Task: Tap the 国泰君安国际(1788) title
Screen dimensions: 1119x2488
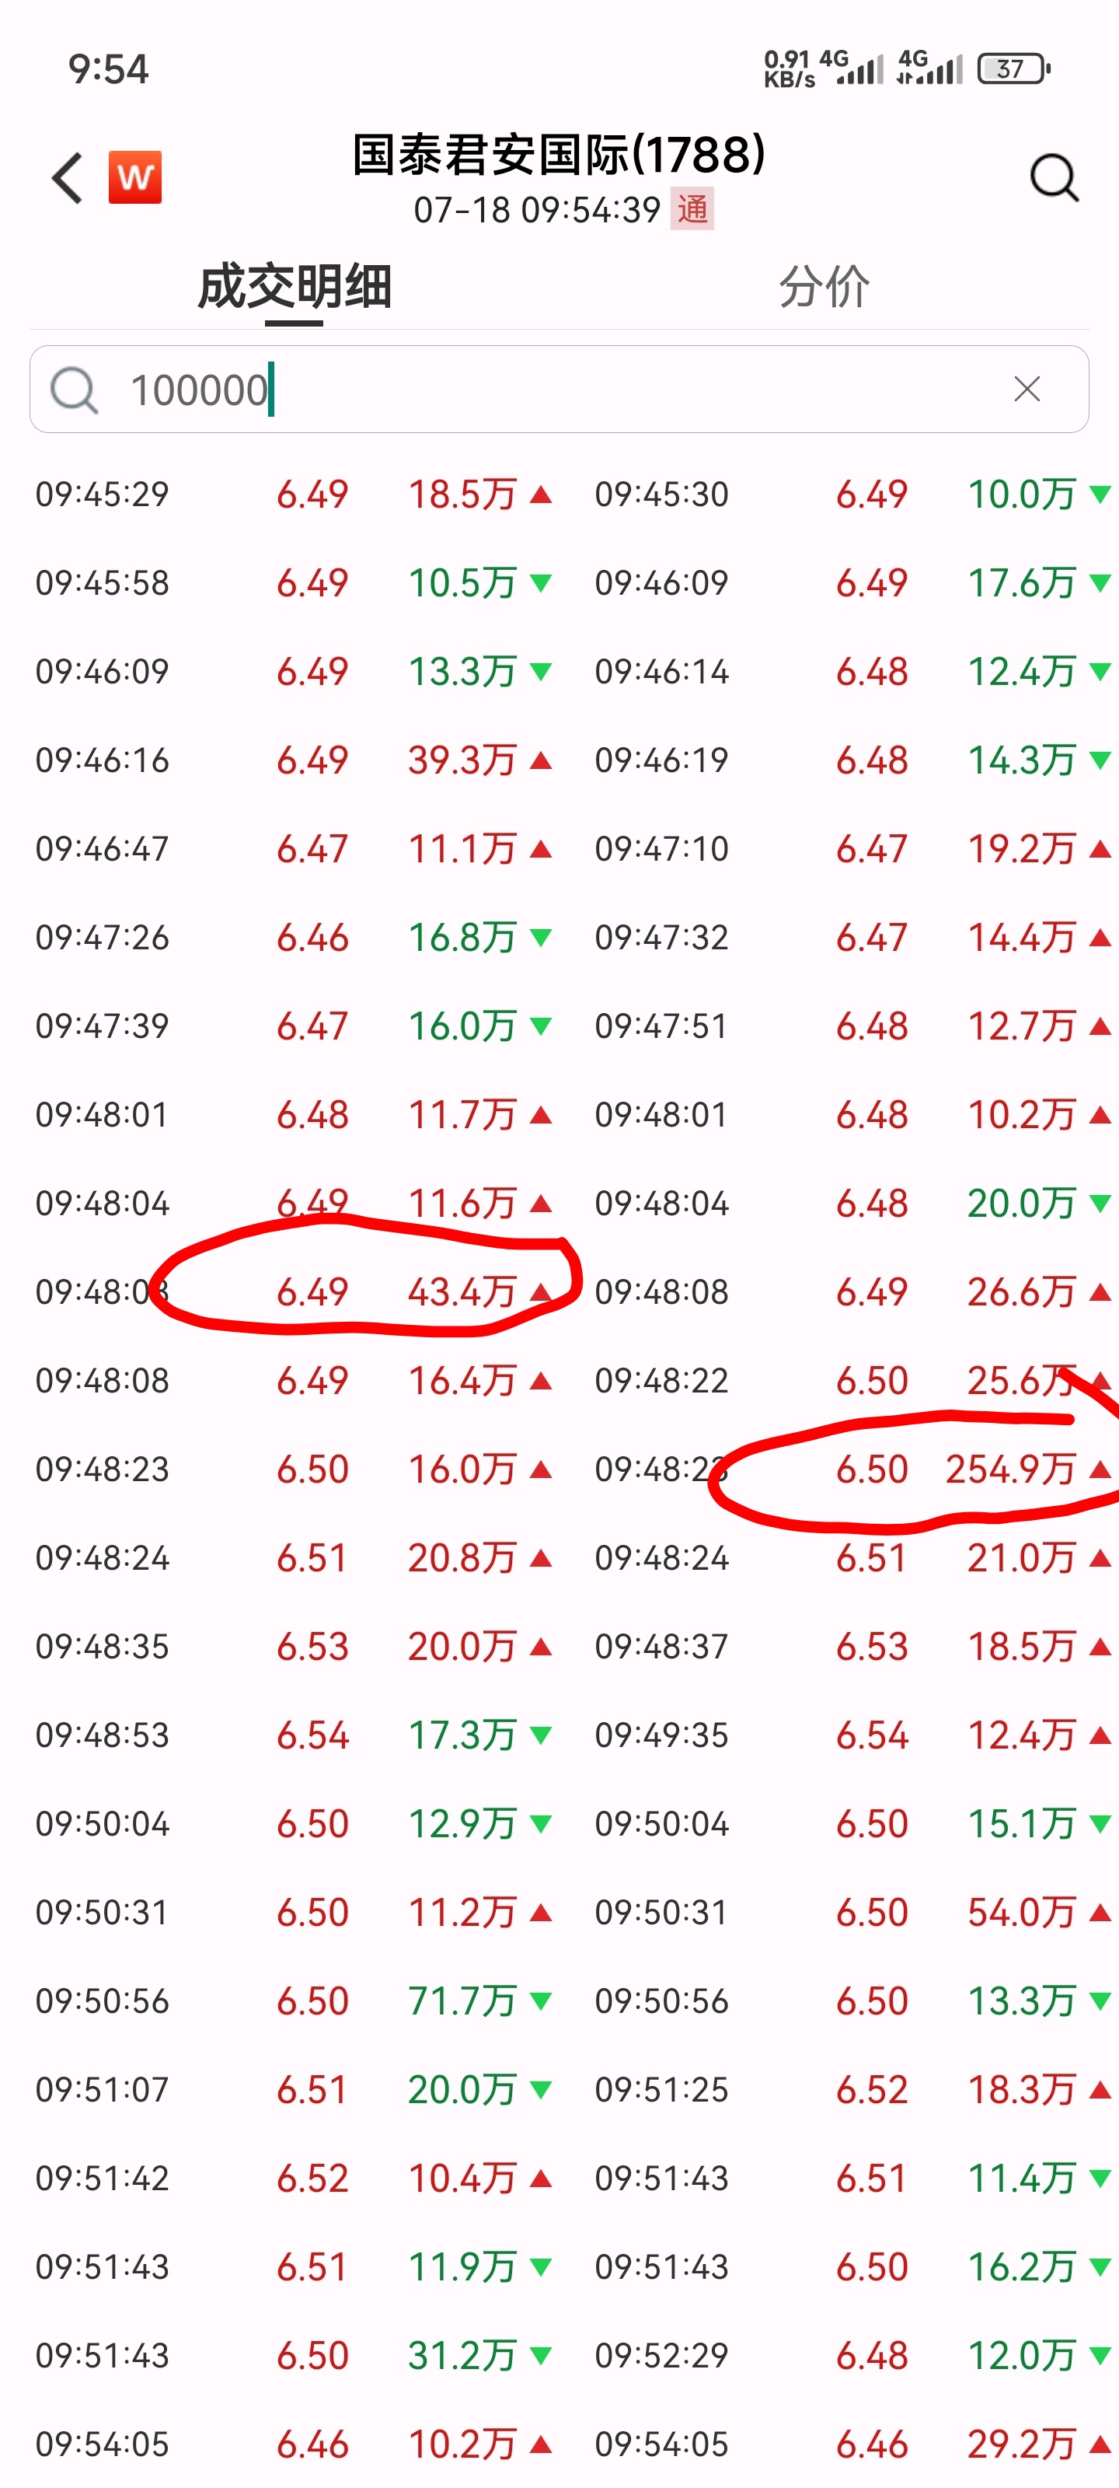Action: [559, 155]
